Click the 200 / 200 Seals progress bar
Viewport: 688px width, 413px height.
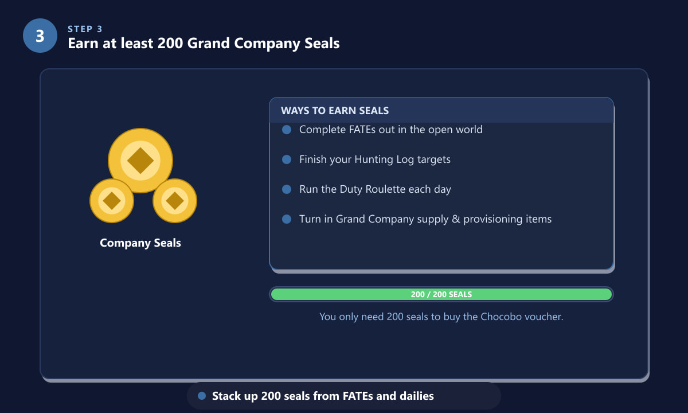(441, 294)
